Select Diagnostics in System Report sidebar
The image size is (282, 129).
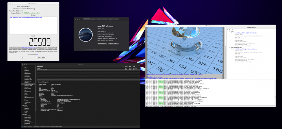[27, 76]
